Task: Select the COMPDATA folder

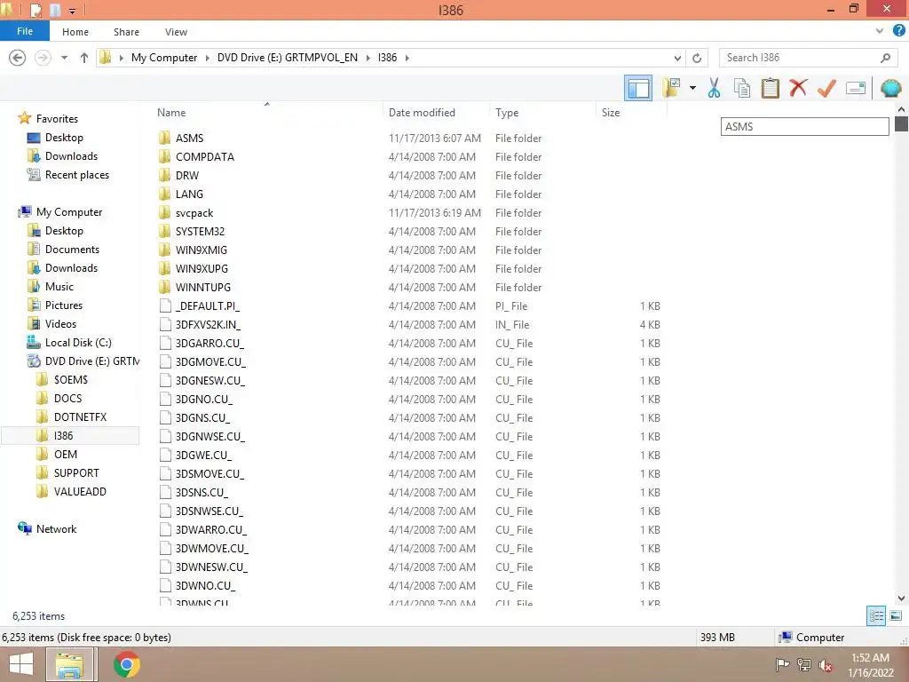Action: pyautogui.click(x=205, y=156)
